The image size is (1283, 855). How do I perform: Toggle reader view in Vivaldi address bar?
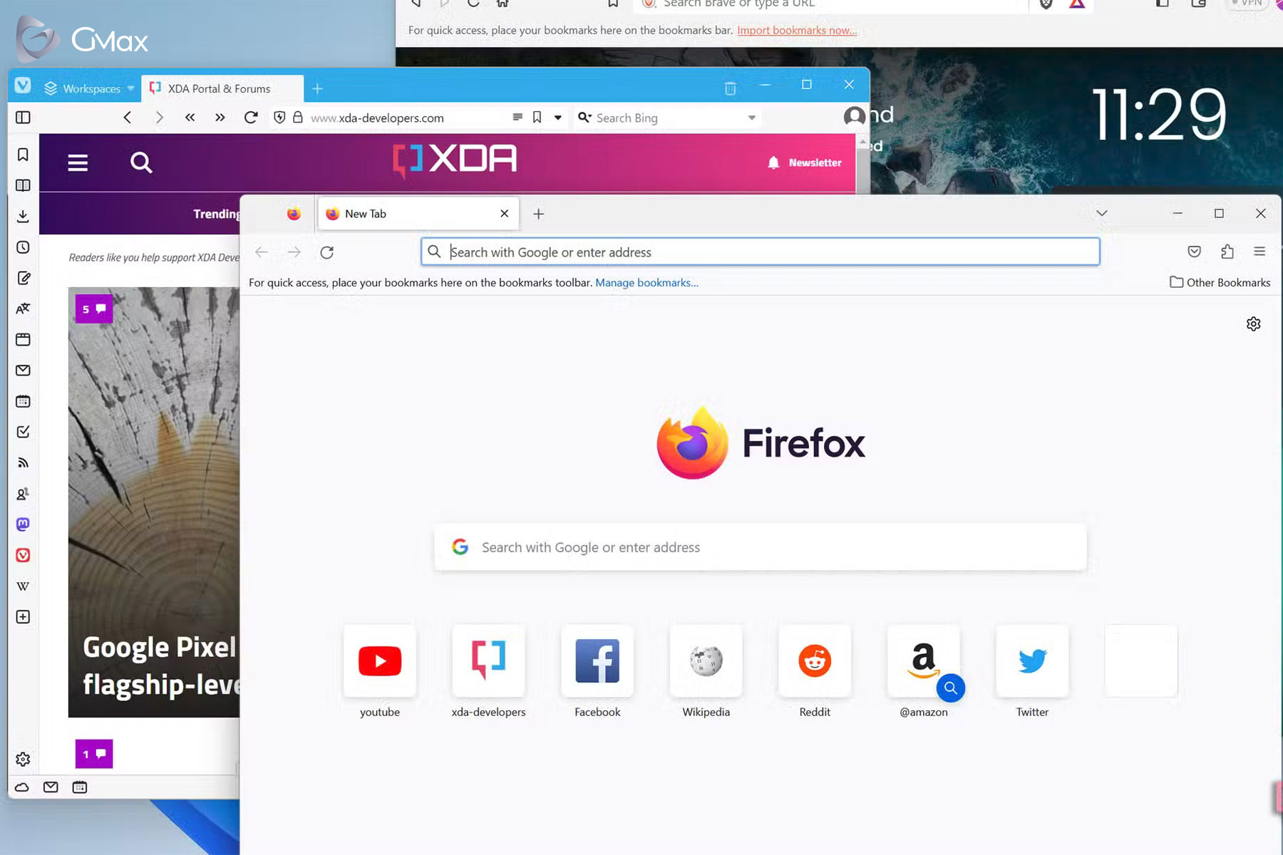(517, 118)
